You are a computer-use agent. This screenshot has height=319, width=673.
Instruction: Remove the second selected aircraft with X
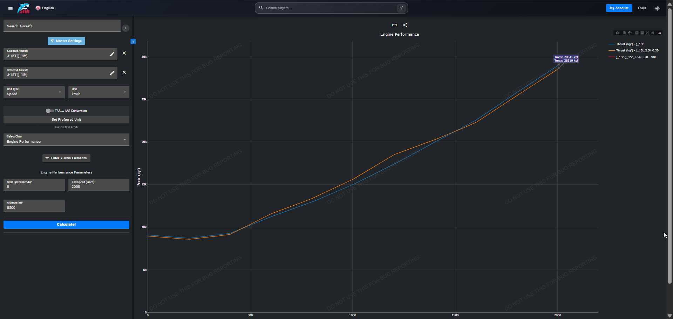tap(124, 72)
